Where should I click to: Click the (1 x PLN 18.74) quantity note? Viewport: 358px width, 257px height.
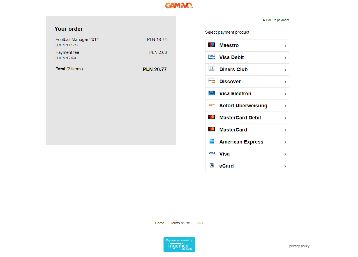coord(66,45)
